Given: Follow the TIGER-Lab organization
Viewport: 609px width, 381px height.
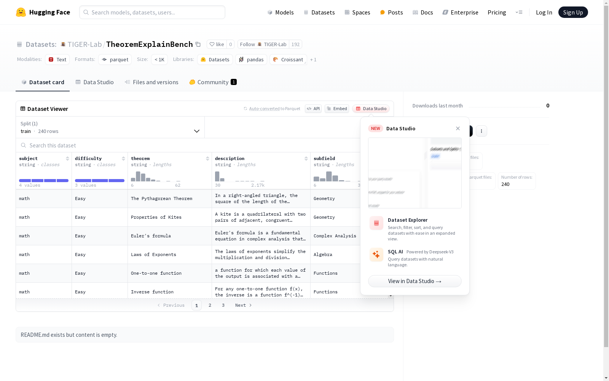Looking at the screenshot, I should (263, 44).
